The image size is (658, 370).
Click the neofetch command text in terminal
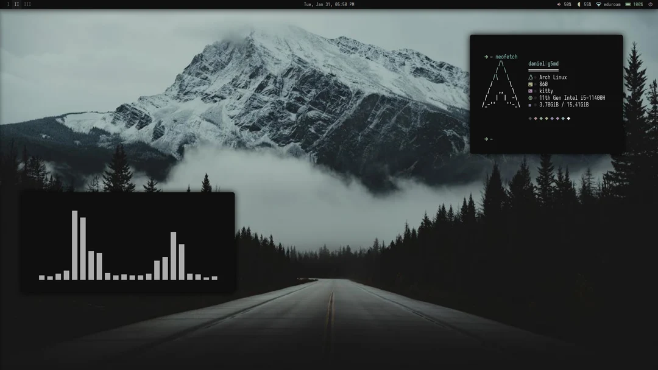(x=507, y=57)
